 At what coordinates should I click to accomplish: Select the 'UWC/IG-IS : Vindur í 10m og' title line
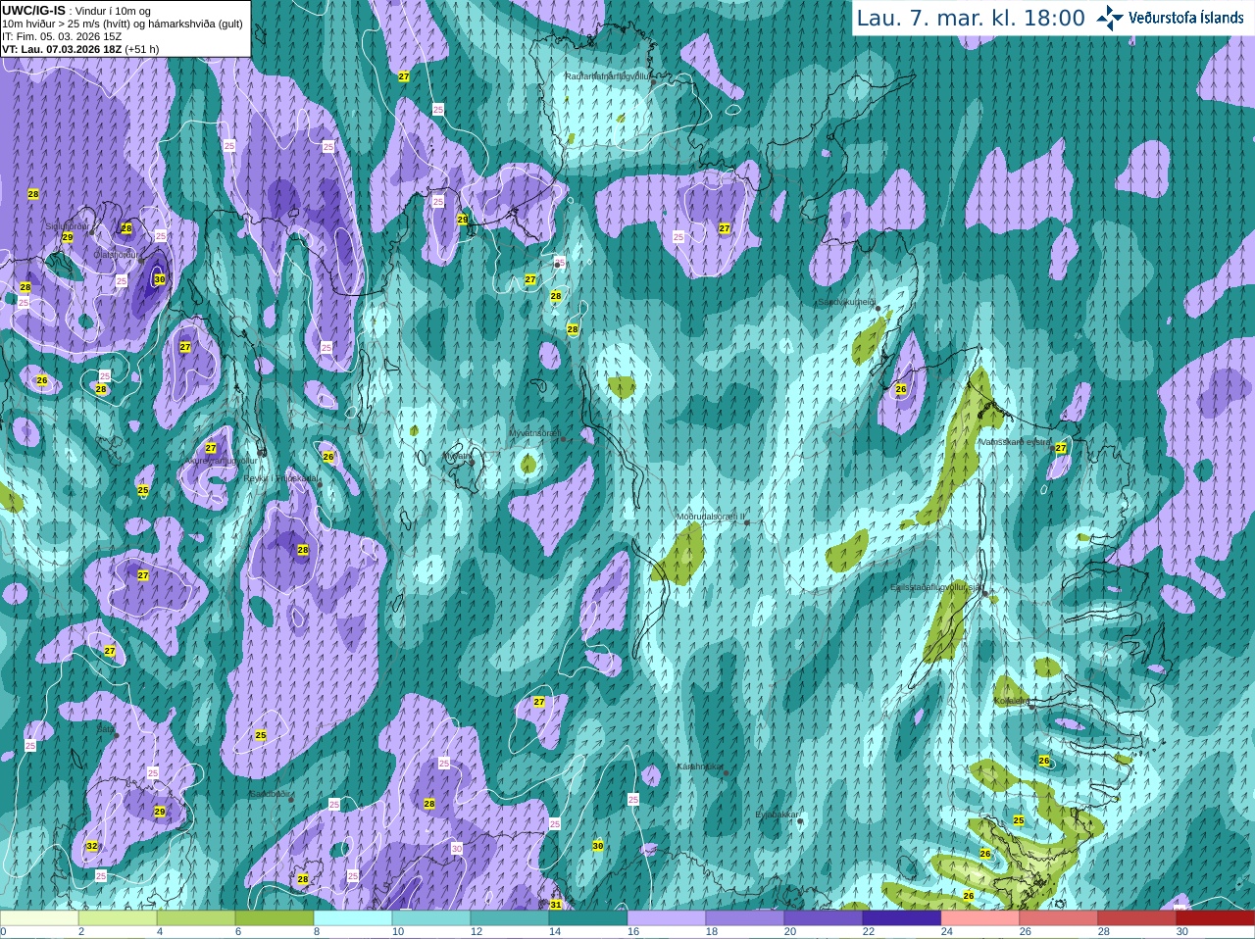(75, 11)
